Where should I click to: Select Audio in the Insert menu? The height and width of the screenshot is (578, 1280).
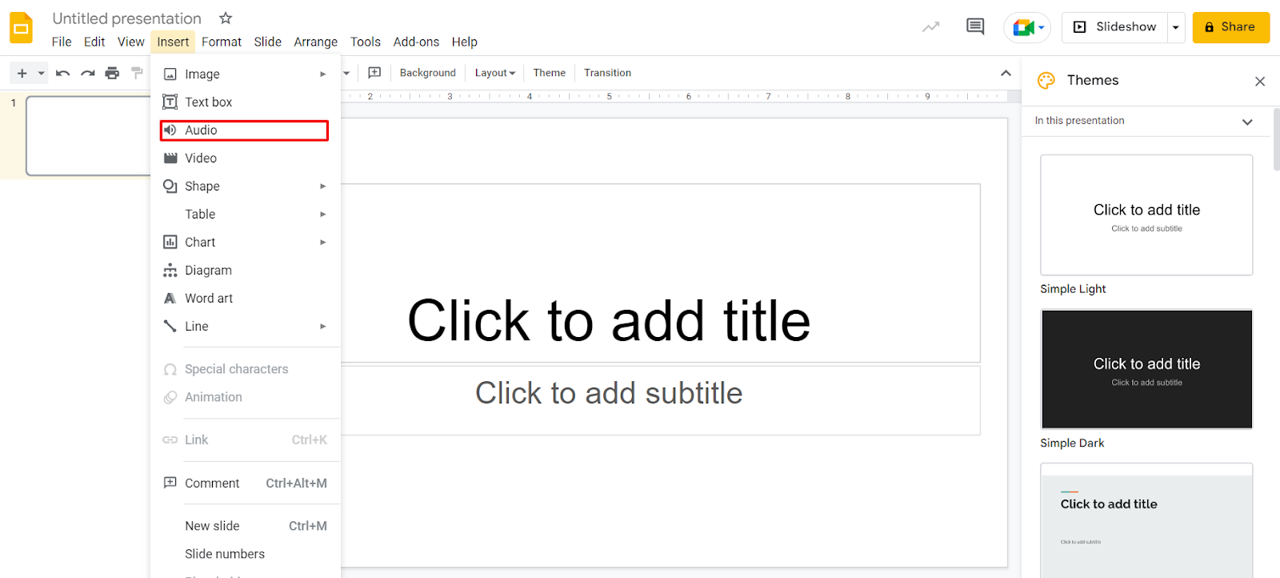coord(246,130)
